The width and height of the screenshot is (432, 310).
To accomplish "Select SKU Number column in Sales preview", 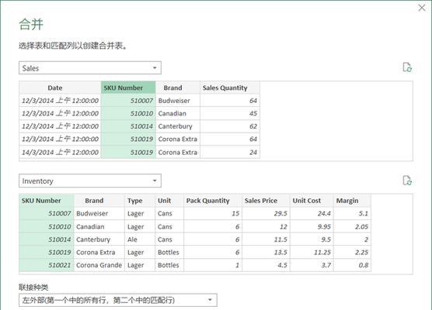I will click(x=128, y=88).
